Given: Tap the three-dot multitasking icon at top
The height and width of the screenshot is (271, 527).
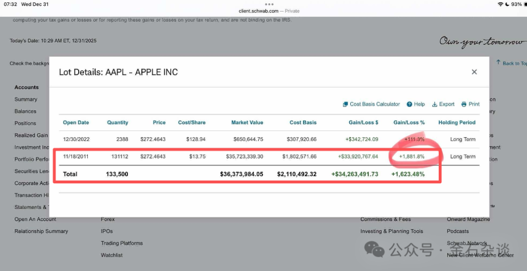Looking at the screenshot, I should coord(269,4).
